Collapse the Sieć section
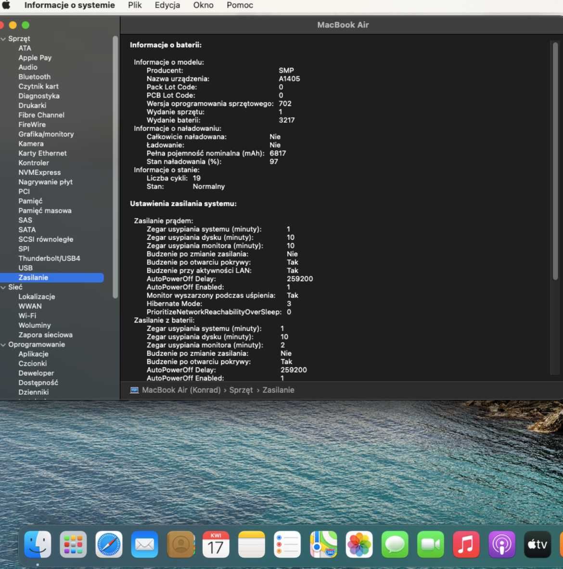Image resolution: width=563 pixels, height=569 pixels. [x=3, y=287]
